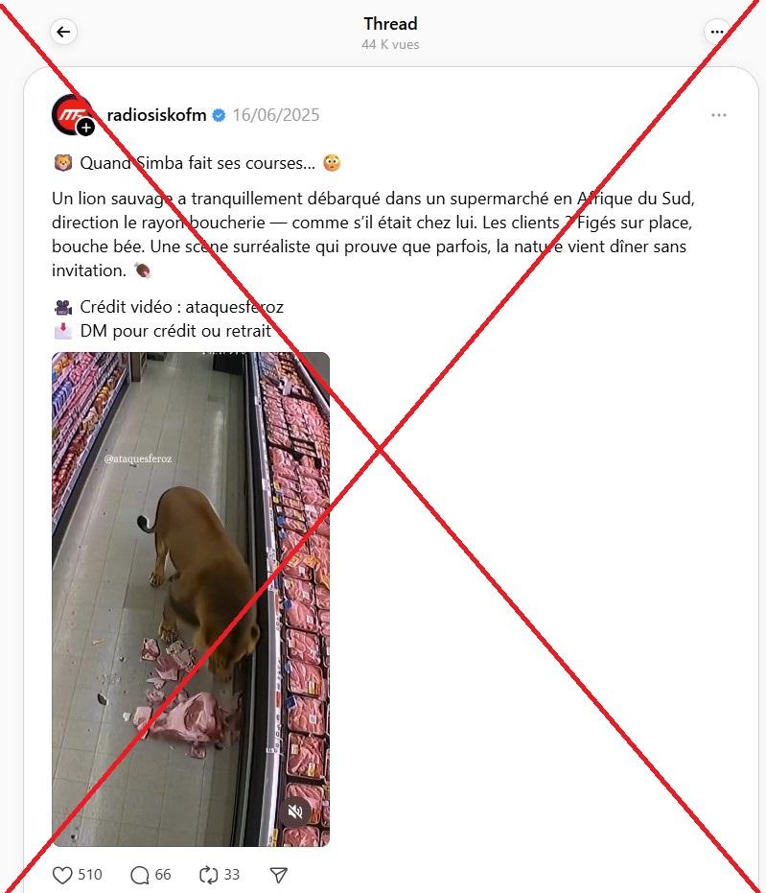This screenshot has height=893, width=766.
Task: Go back using the arrow button
Action: click(63, 32)
